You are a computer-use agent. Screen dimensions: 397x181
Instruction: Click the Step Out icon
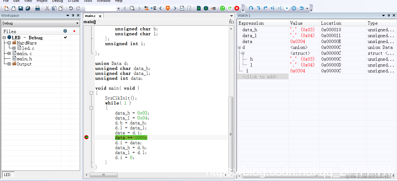tap(265, 8)
